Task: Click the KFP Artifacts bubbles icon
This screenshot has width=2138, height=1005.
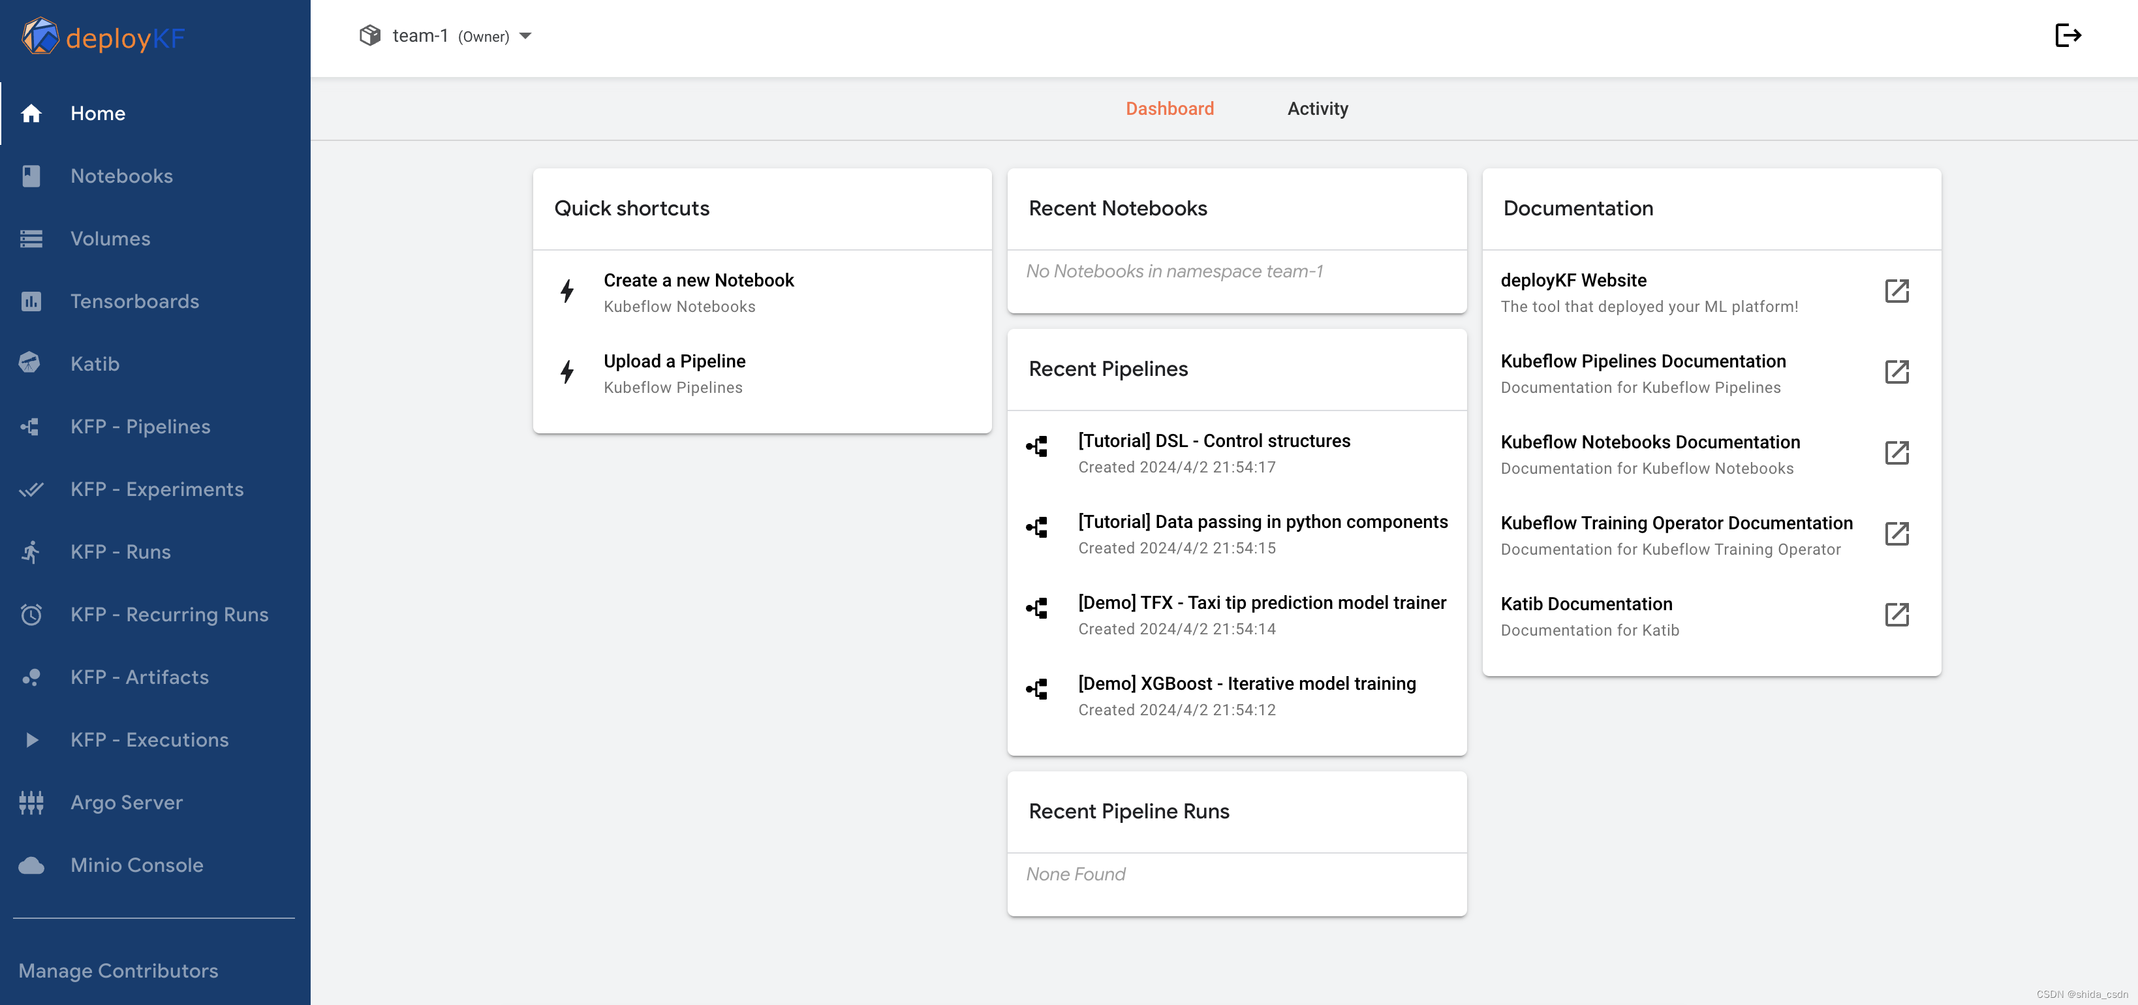Action: [31, 677]
